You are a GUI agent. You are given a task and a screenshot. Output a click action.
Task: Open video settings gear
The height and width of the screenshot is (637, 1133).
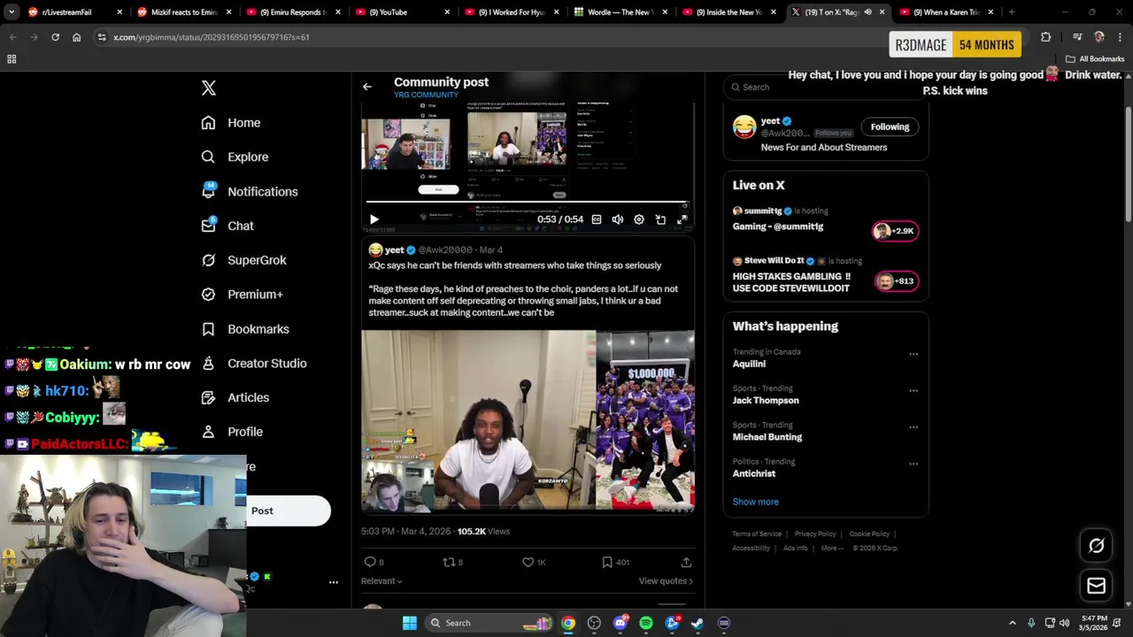pyautogui.click(x=639, y=219)
